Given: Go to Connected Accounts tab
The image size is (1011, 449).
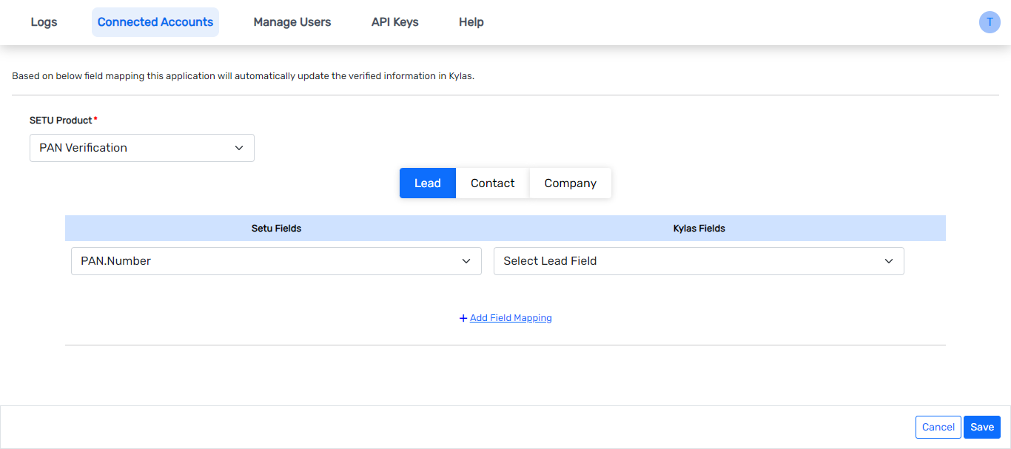Looking at the screenshot, I should [x=155, y=22].
